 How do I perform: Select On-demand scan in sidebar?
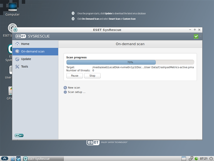tap(35, 51)
